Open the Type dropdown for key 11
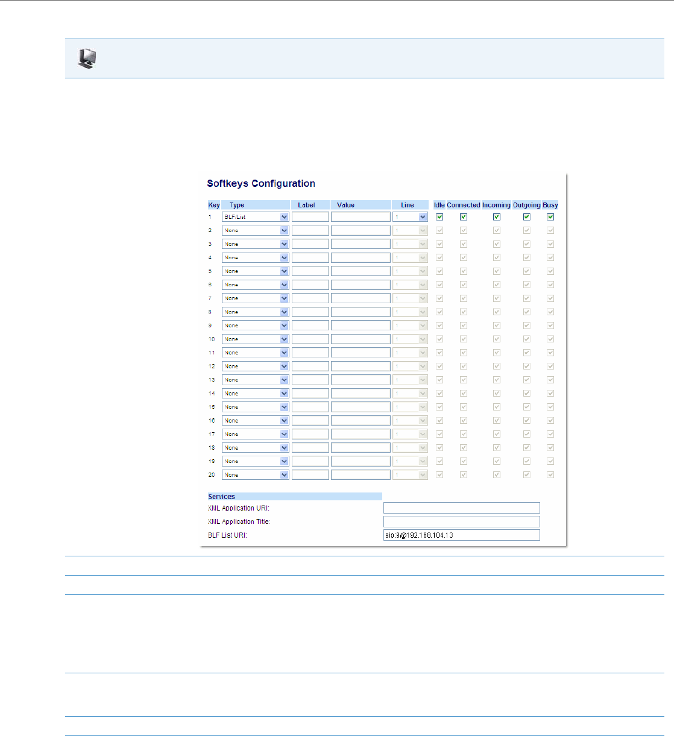This screenshot has width=674, height=736. [256, 353]
